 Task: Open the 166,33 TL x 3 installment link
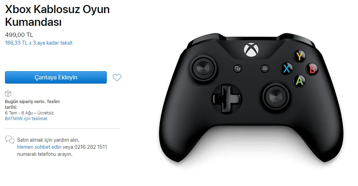tap(39, 43)
